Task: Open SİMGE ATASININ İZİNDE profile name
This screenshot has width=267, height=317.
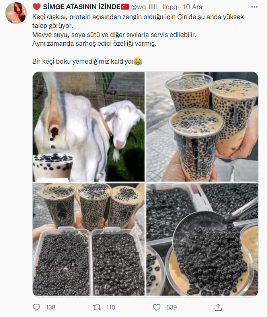Action: 82,7
